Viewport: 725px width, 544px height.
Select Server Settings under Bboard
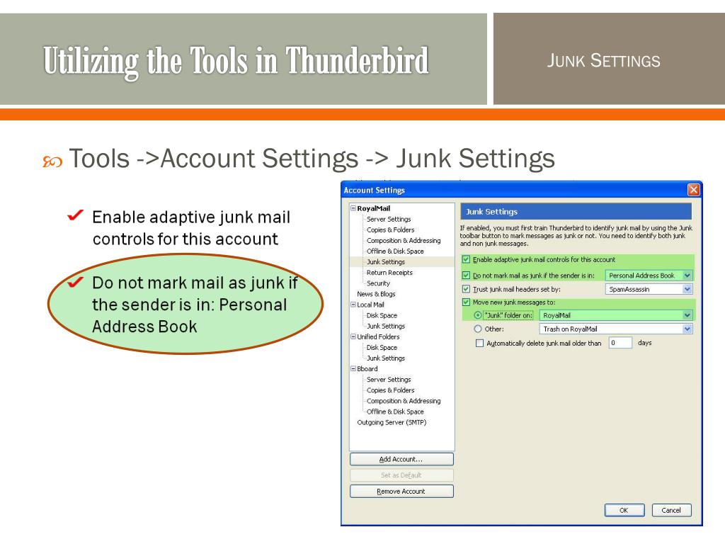coord(389,380)
